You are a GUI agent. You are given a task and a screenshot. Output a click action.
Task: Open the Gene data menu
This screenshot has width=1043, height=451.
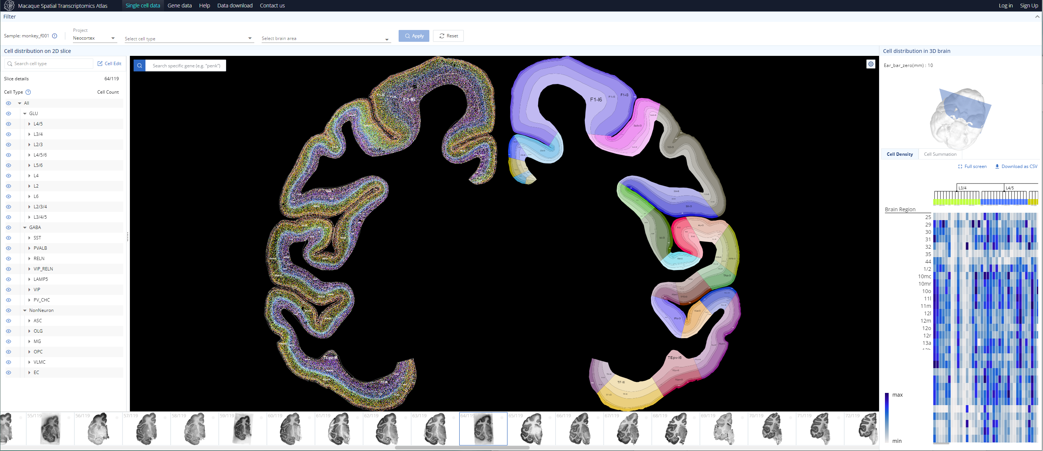click(x=180, y=6)
